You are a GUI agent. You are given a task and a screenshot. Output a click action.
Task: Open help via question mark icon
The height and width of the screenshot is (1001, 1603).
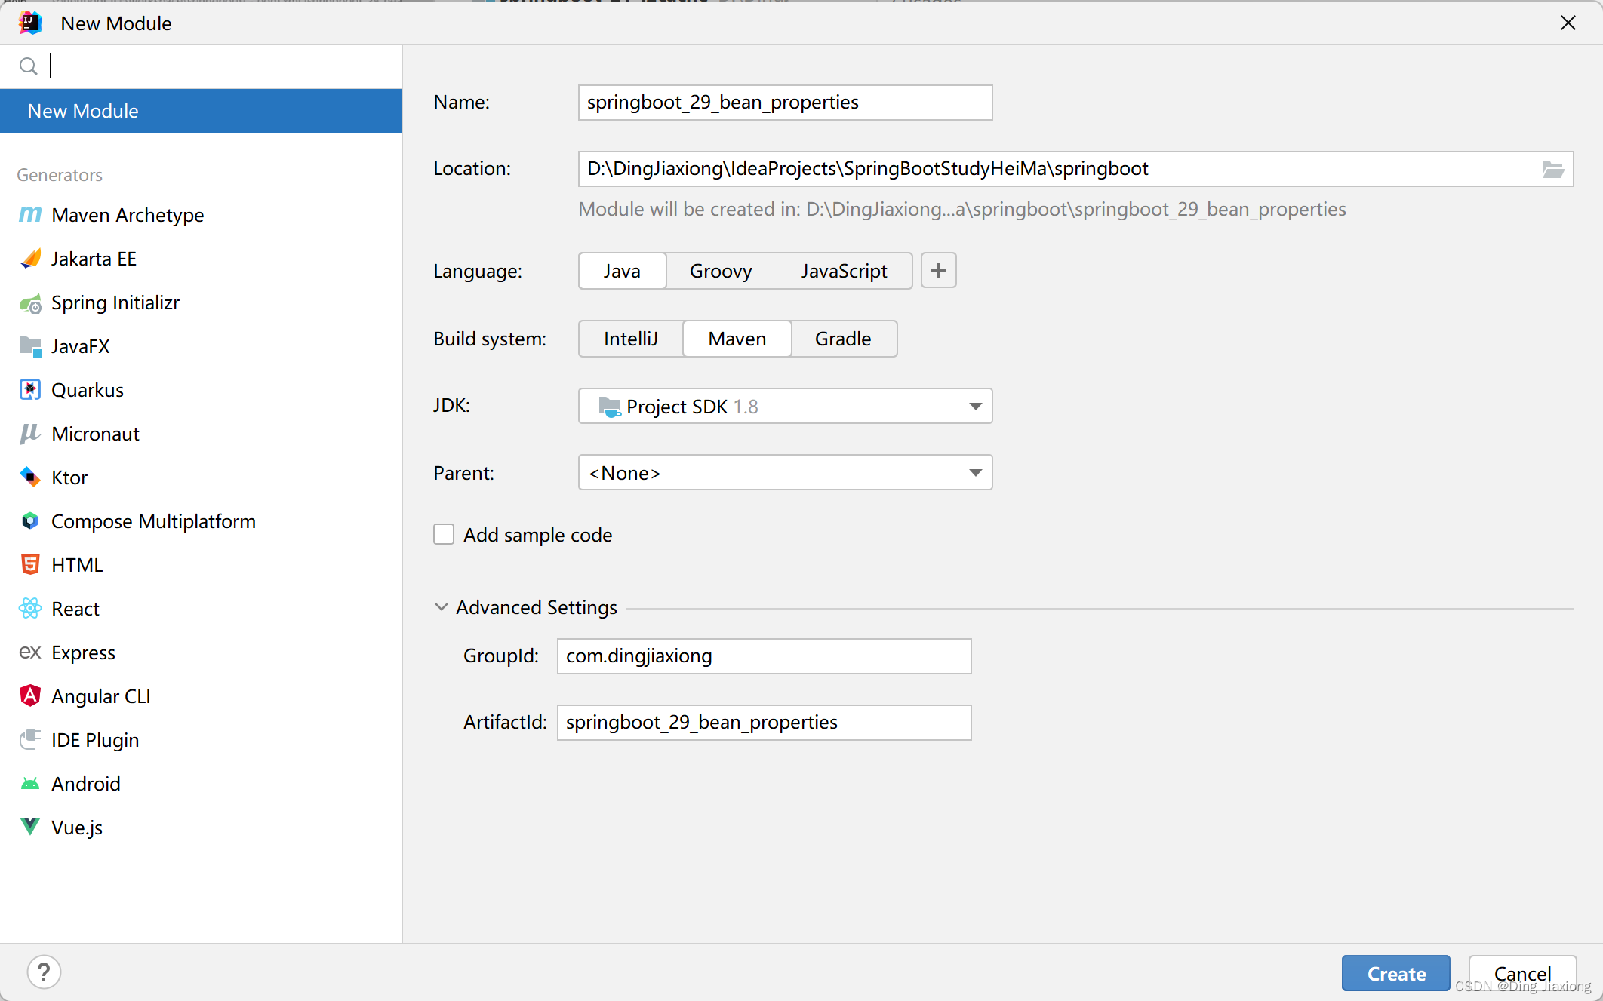44,972
